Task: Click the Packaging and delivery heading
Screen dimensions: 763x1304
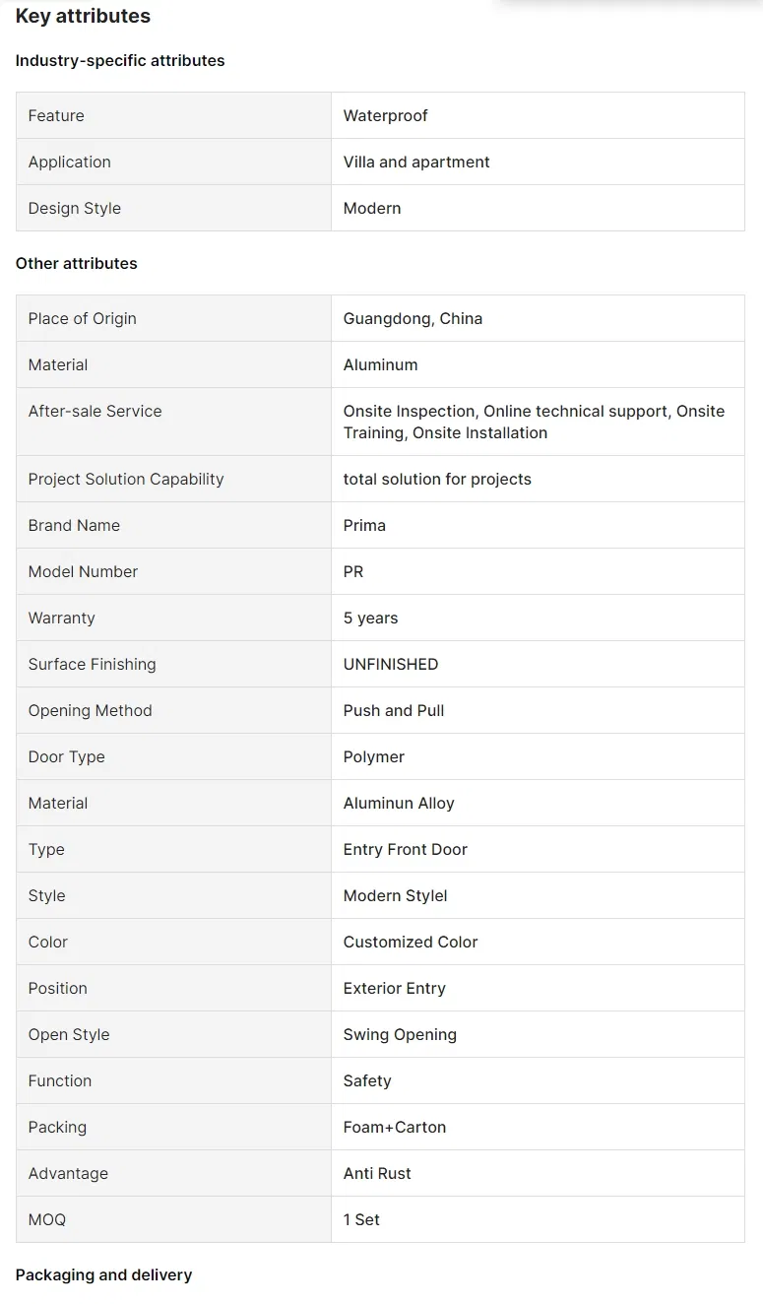Action: 103,1274
